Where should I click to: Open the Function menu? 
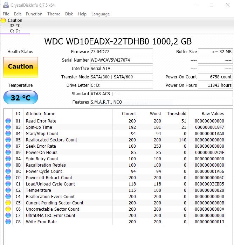point(34,14)
